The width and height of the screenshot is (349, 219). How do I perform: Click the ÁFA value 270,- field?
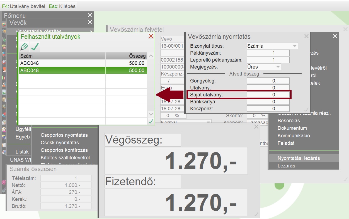click(66, 192)
